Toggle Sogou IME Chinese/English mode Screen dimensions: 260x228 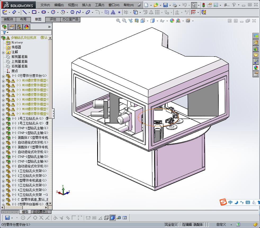pos(231,202)
